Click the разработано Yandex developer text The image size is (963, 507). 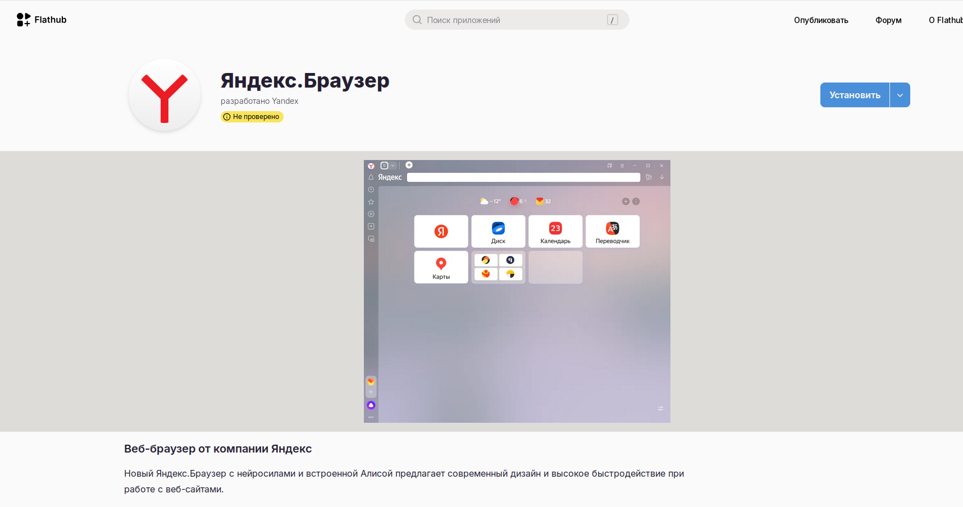pos(259,101)
